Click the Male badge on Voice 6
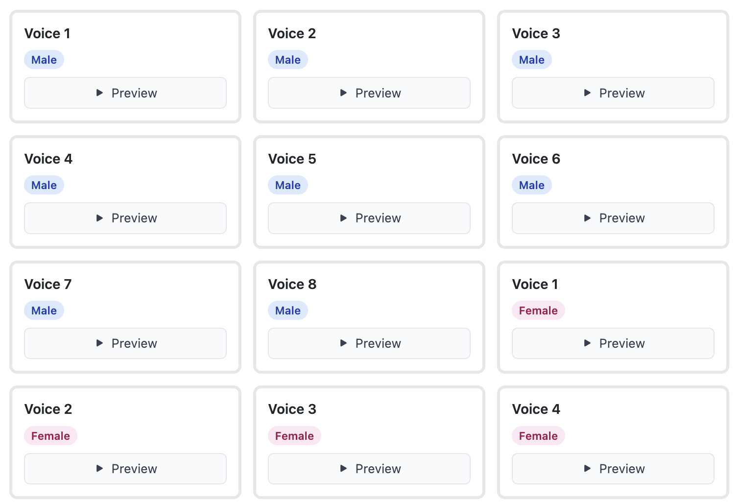This screenshot has width=740, height=503. 532,185
